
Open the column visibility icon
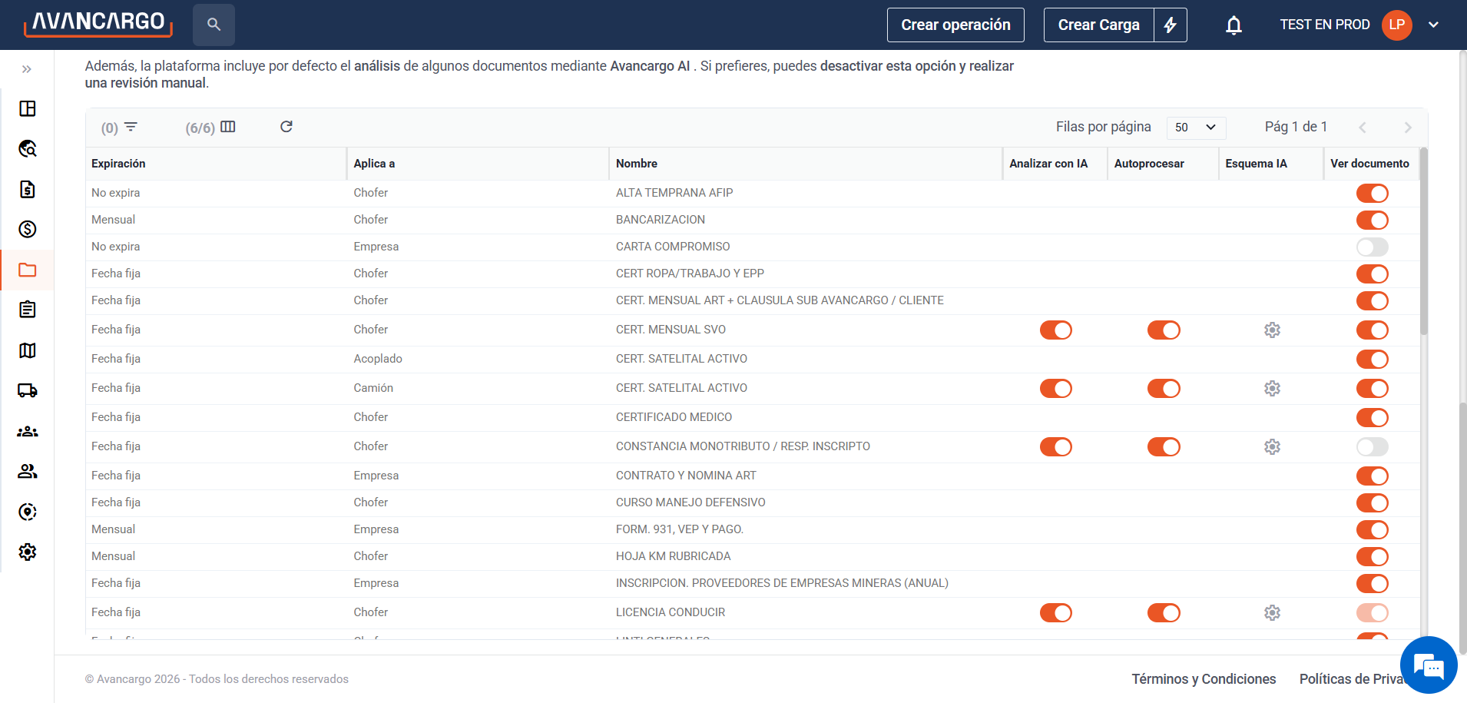228,127
